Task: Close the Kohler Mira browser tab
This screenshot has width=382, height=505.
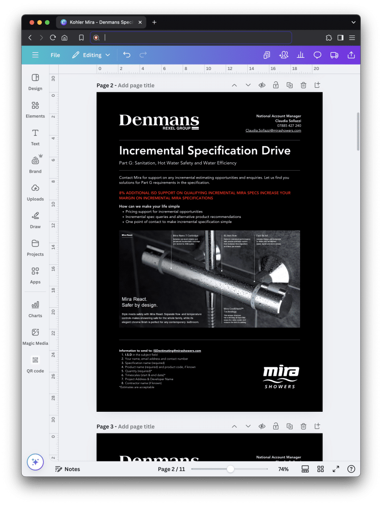Action: coord(140,22)
